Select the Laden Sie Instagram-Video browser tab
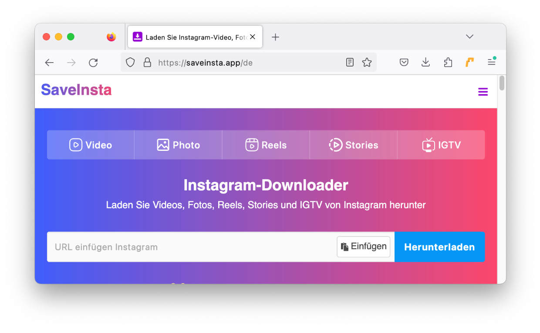The image size is (540, 333). pyautogui.click(x=196, y=37)
